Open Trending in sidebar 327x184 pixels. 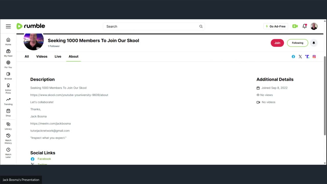(8, 101)
